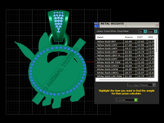
Task: Click the Metal Weights flask icon
Action: (97, 25)
